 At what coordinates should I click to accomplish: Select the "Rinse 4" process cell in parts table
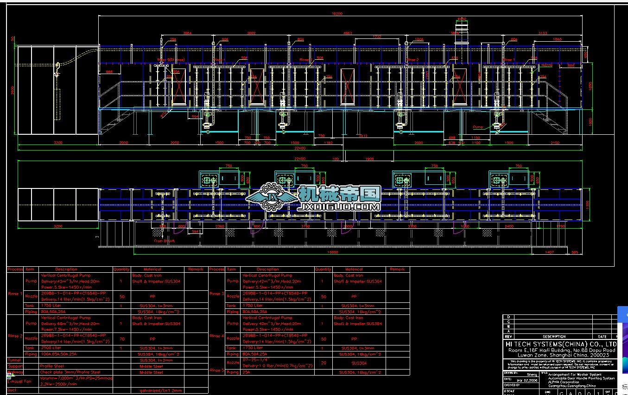[216, 336]
